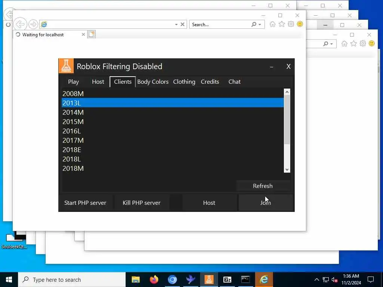Viewport: 383px width, 287px height.
Task: Switch to the Host tab
Action: (x=98, y=82)
